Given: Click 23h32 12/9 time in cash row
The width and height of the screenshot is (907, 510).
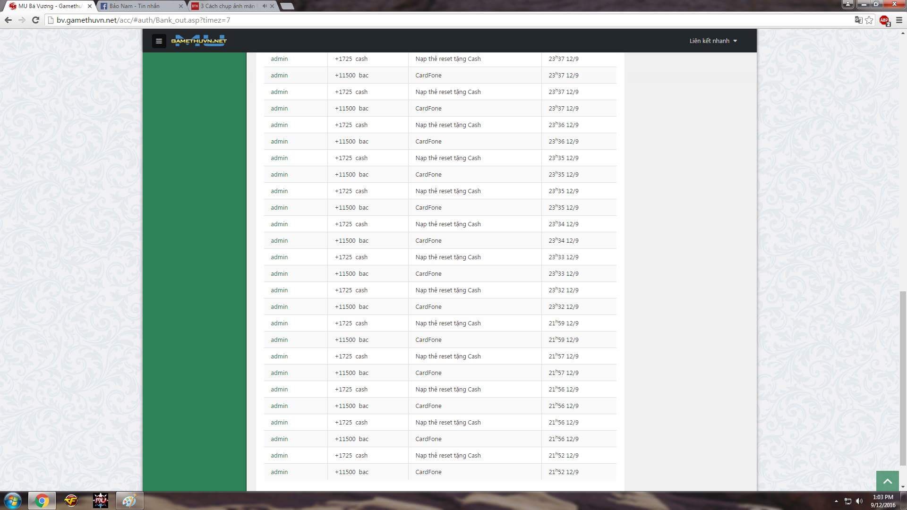Looking at the screenshot, I should coord(563,290).
